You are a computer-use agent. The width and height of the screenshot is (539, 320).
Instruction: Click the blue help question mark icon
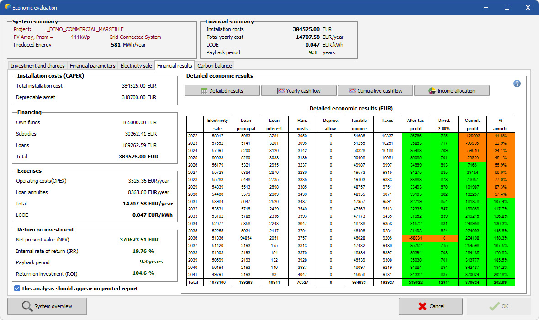click(517, 84)
